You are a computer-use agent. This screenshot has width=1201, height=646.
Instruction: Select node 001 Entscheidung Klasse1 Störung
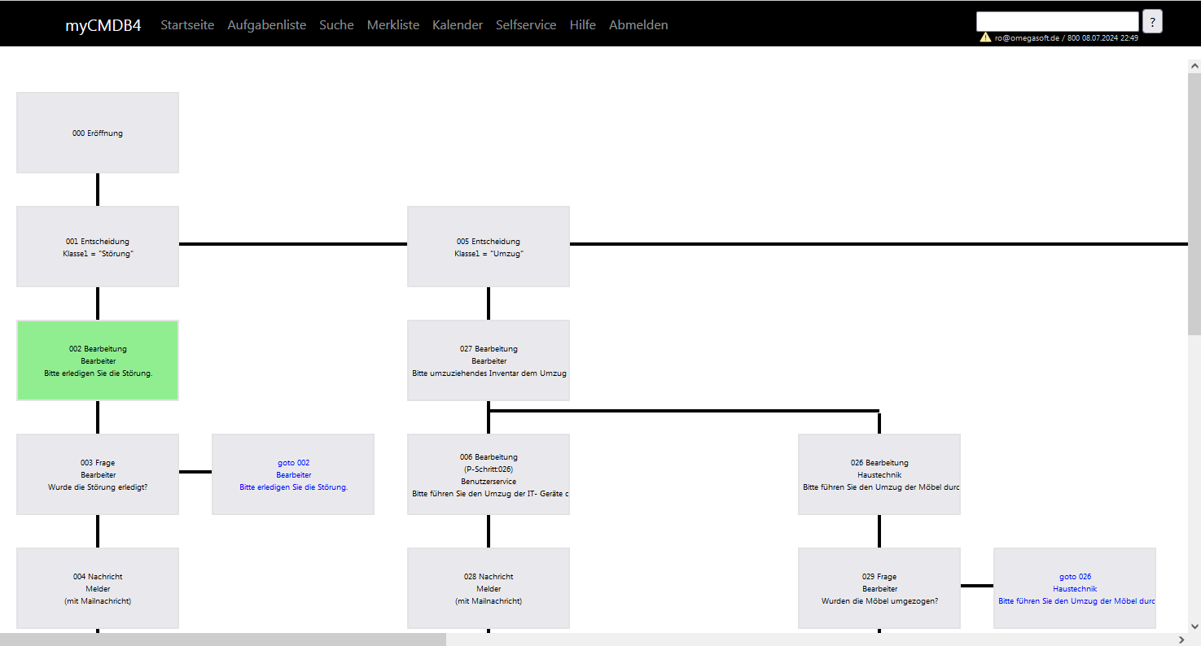pyautogui.click(x=98, y=247)
